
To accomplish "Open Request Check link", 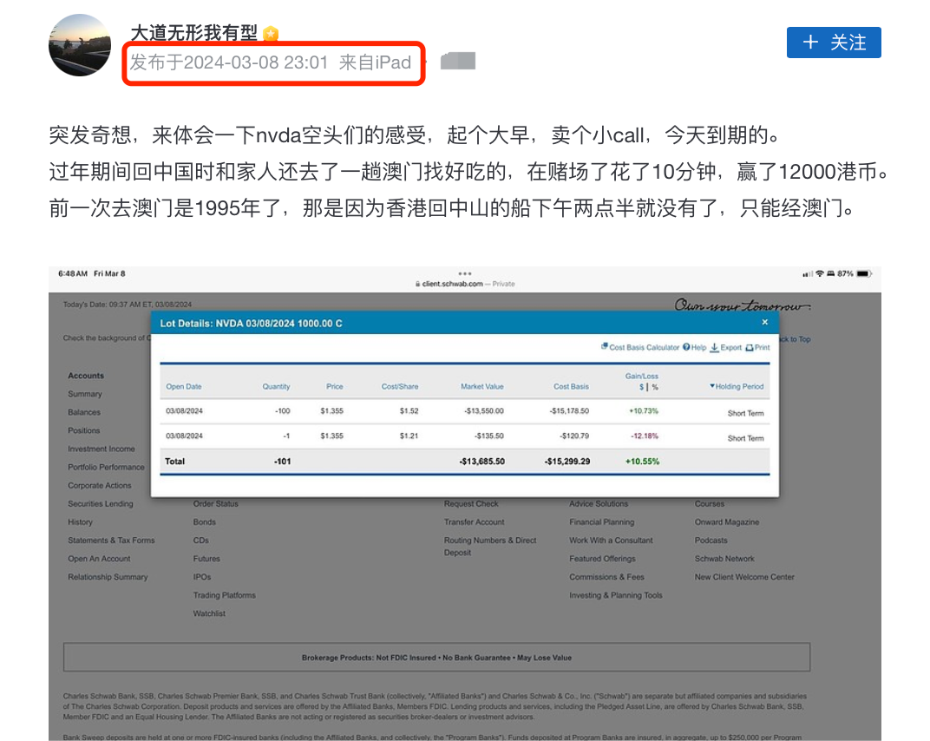I will click(x=471, y=504).
